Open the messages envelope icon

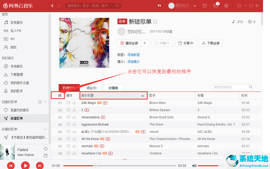click(215, 6)
